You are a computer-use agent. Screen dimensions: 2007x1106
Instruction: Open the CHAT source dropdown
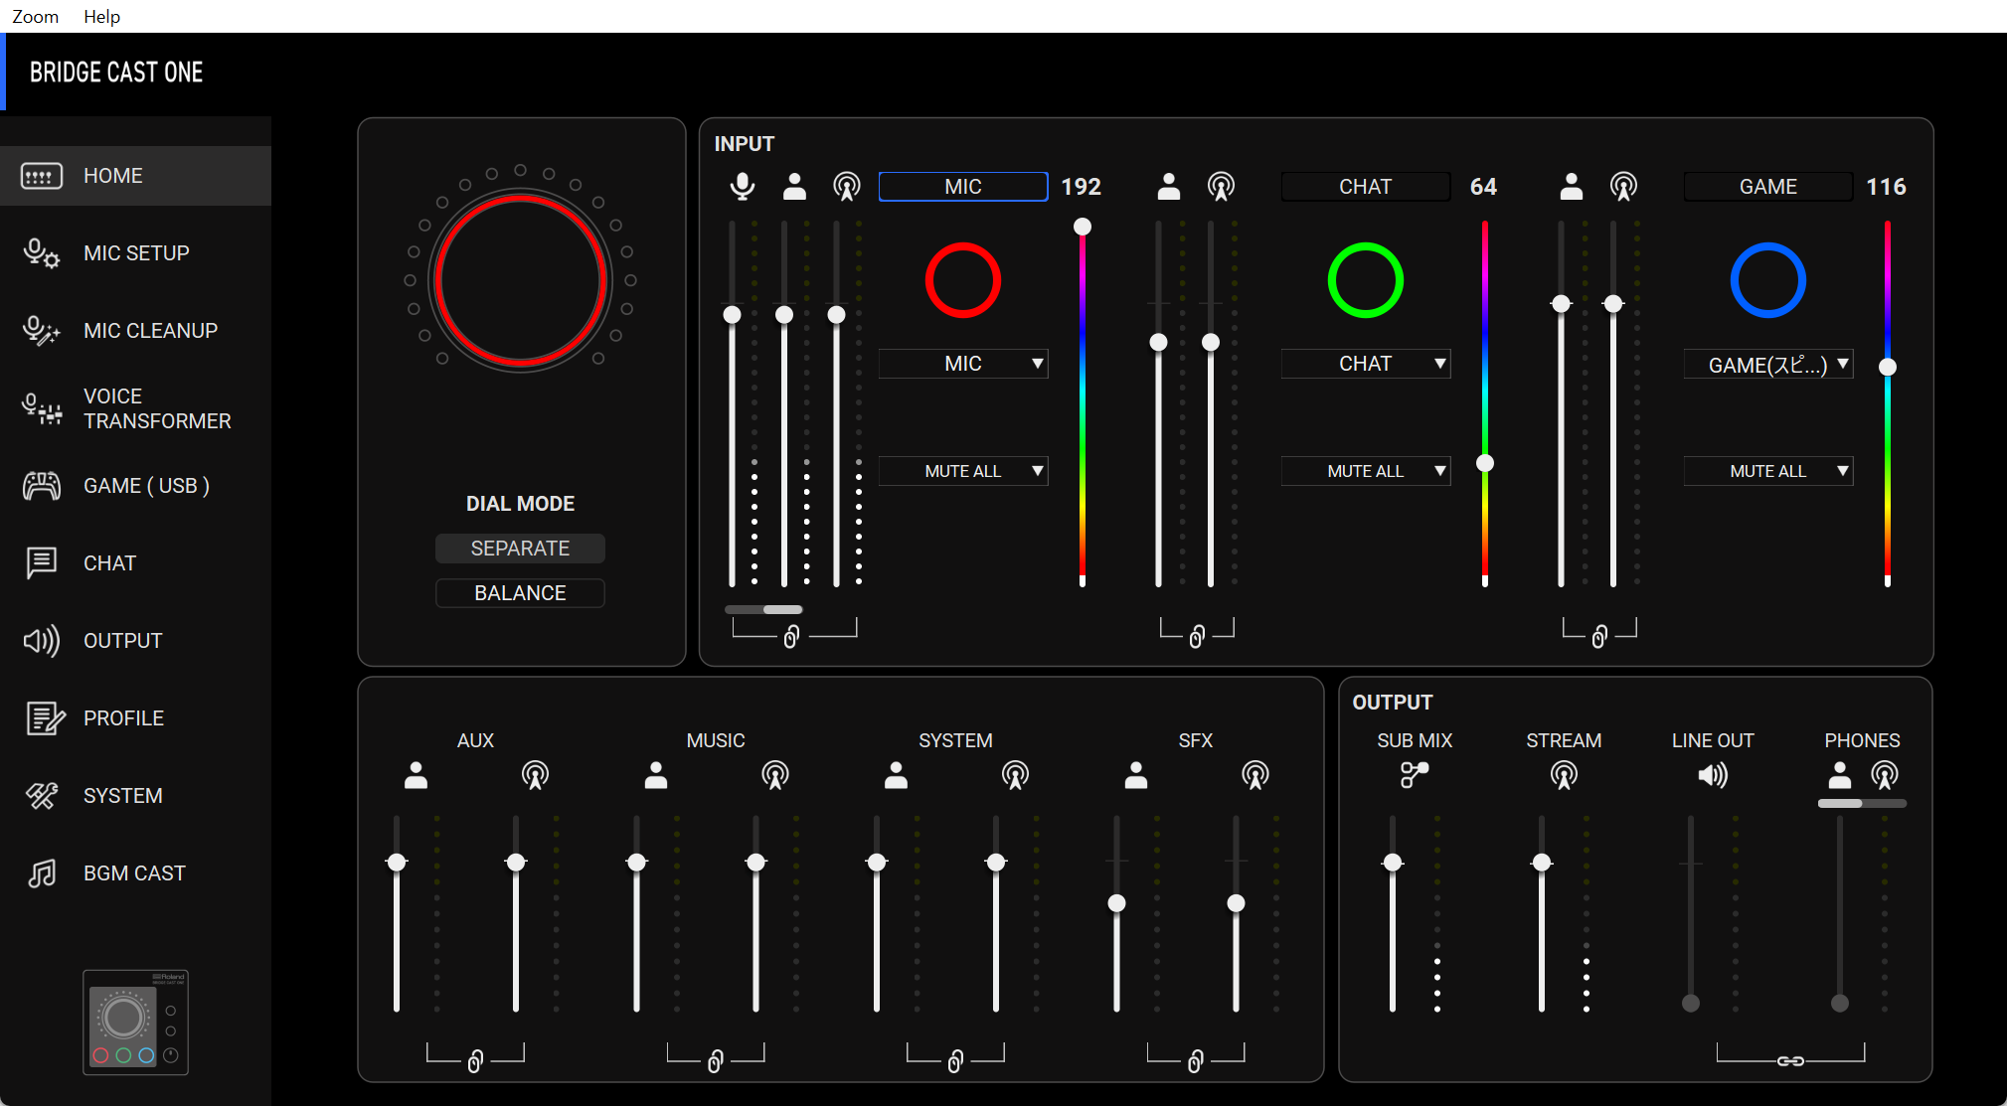1366,364
